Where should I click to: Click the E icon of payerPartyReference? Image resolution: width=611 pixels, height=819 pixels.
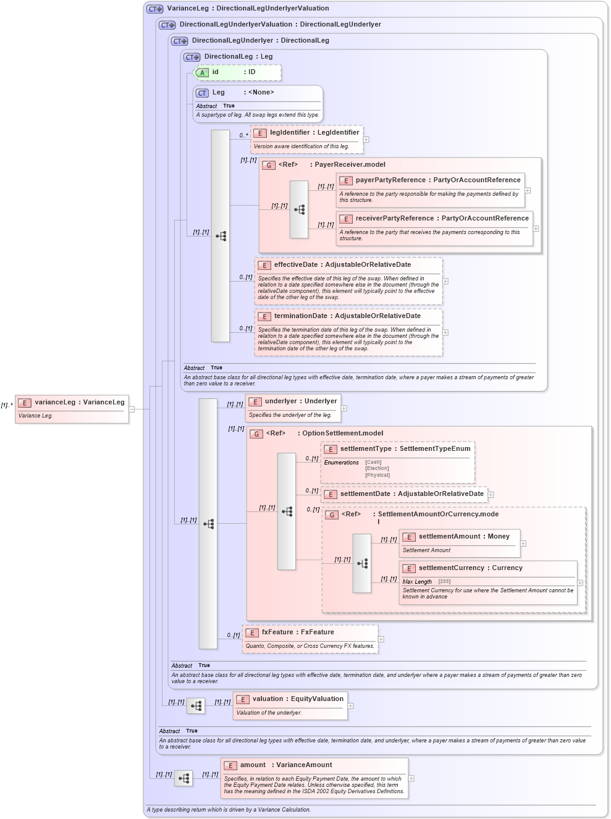[346, 181]
